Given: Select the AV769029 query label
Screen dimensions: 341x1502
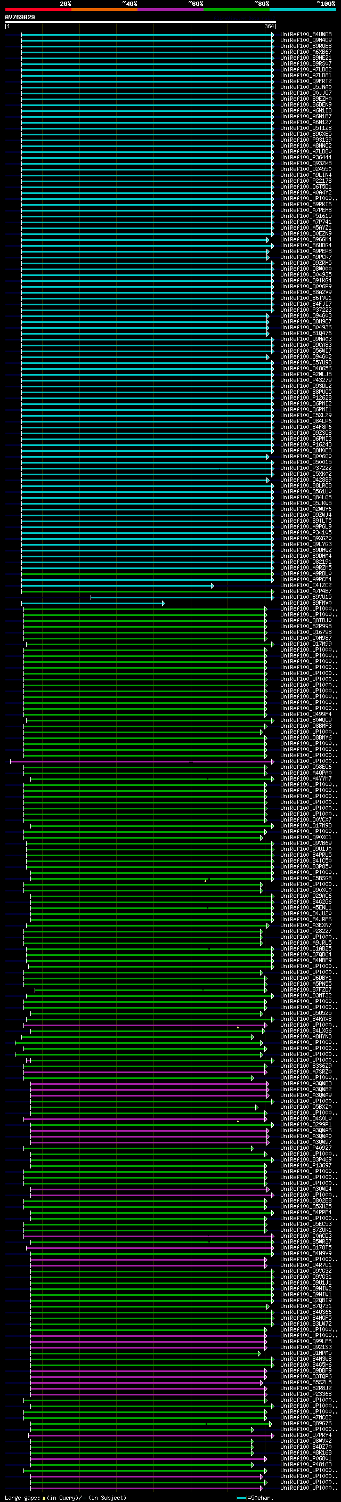Looking at the screenshot, I should 20,18.
